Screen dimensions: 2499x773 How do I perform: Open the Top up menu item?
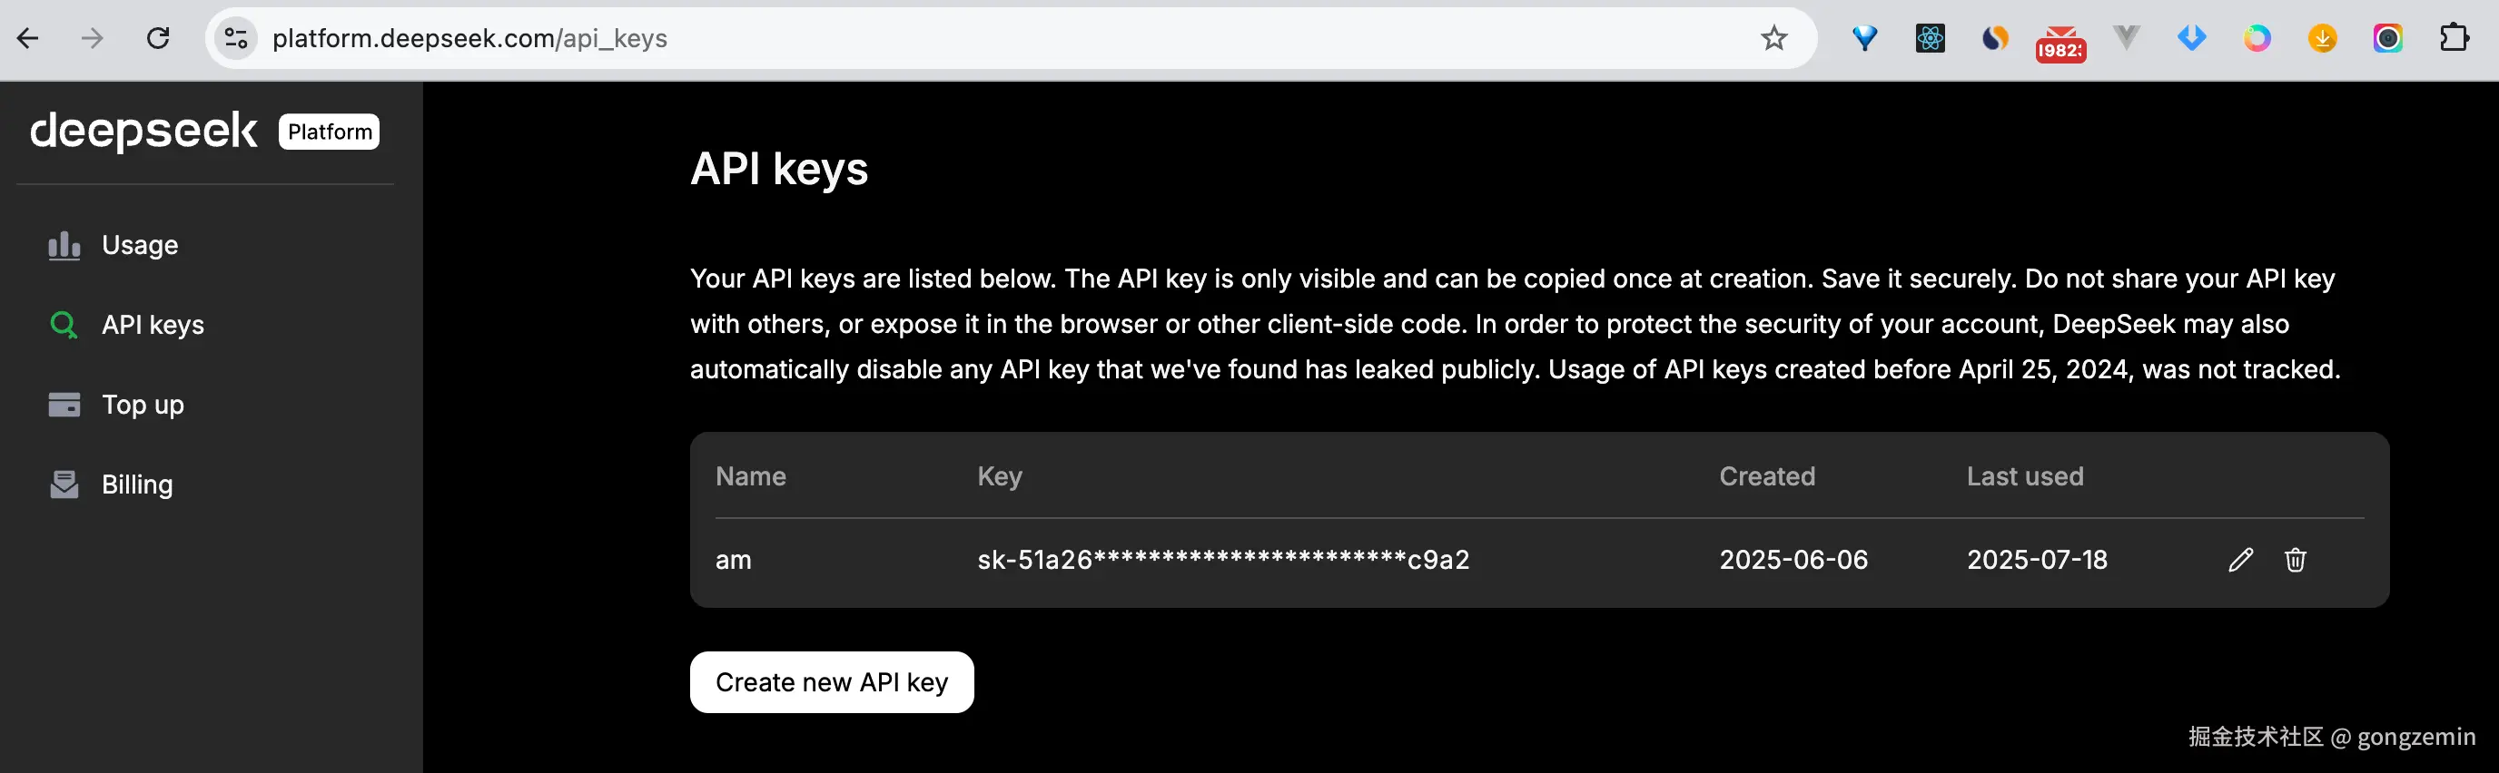pyautogui.click(x=143, y=405)
